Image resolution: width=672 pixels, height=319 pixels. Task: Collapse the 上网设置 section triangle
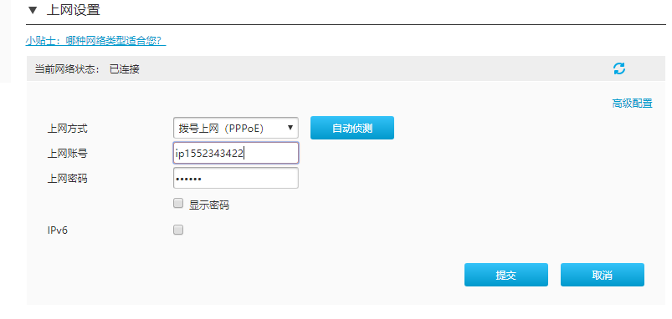tap(33, 10)
